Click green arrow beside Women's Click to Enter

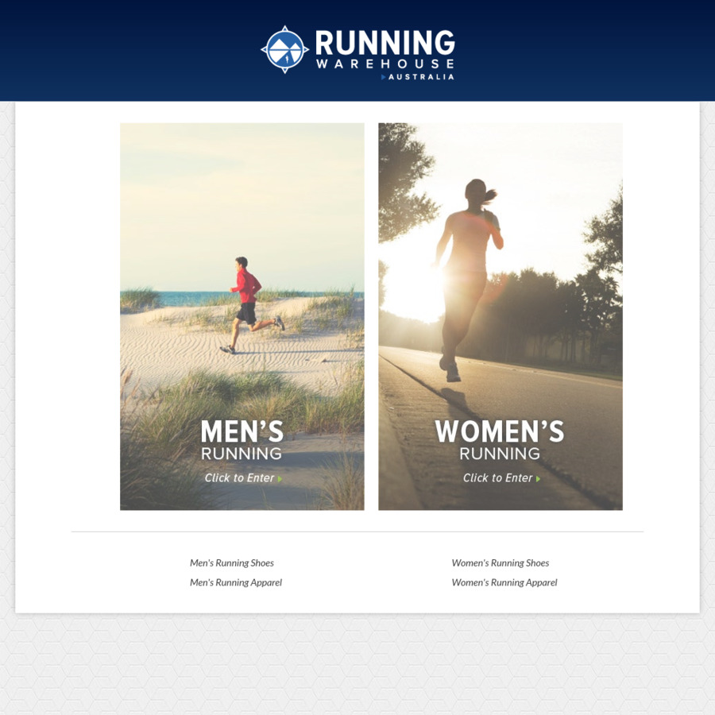(x=538, y=479)
